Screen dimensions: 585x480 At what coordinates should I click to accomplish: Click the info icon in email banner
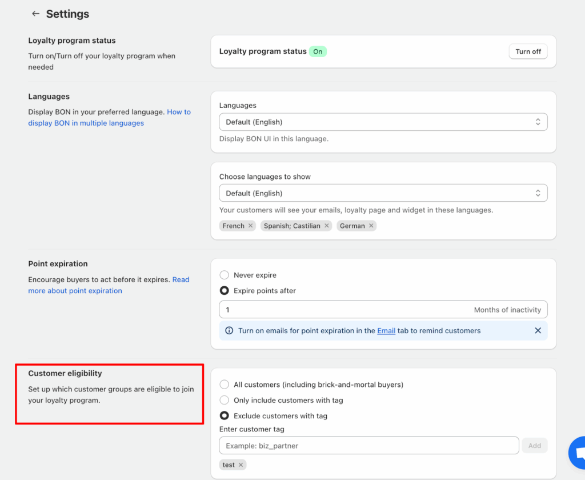pos(229,330)
